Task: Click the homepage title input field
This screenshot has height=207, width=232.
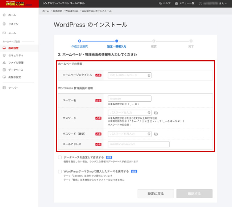Action: click(129, 75)
